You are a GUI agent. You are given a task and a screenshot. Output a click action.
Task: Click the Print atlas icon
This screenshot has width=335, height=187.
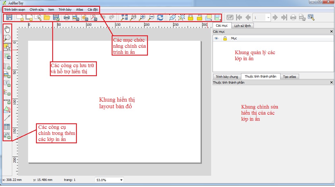293,17
